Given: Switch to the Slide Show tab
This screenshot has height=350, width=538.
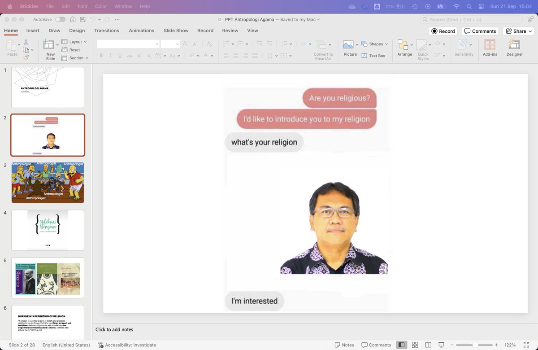Looking at the screenshot, I should 176,31.
